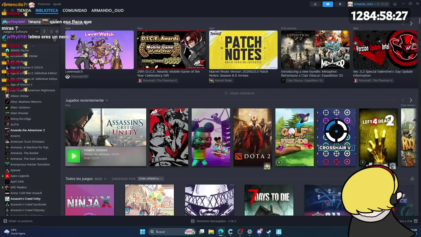Open the D.I.C.E. Awards news card

tap(171, 50)
